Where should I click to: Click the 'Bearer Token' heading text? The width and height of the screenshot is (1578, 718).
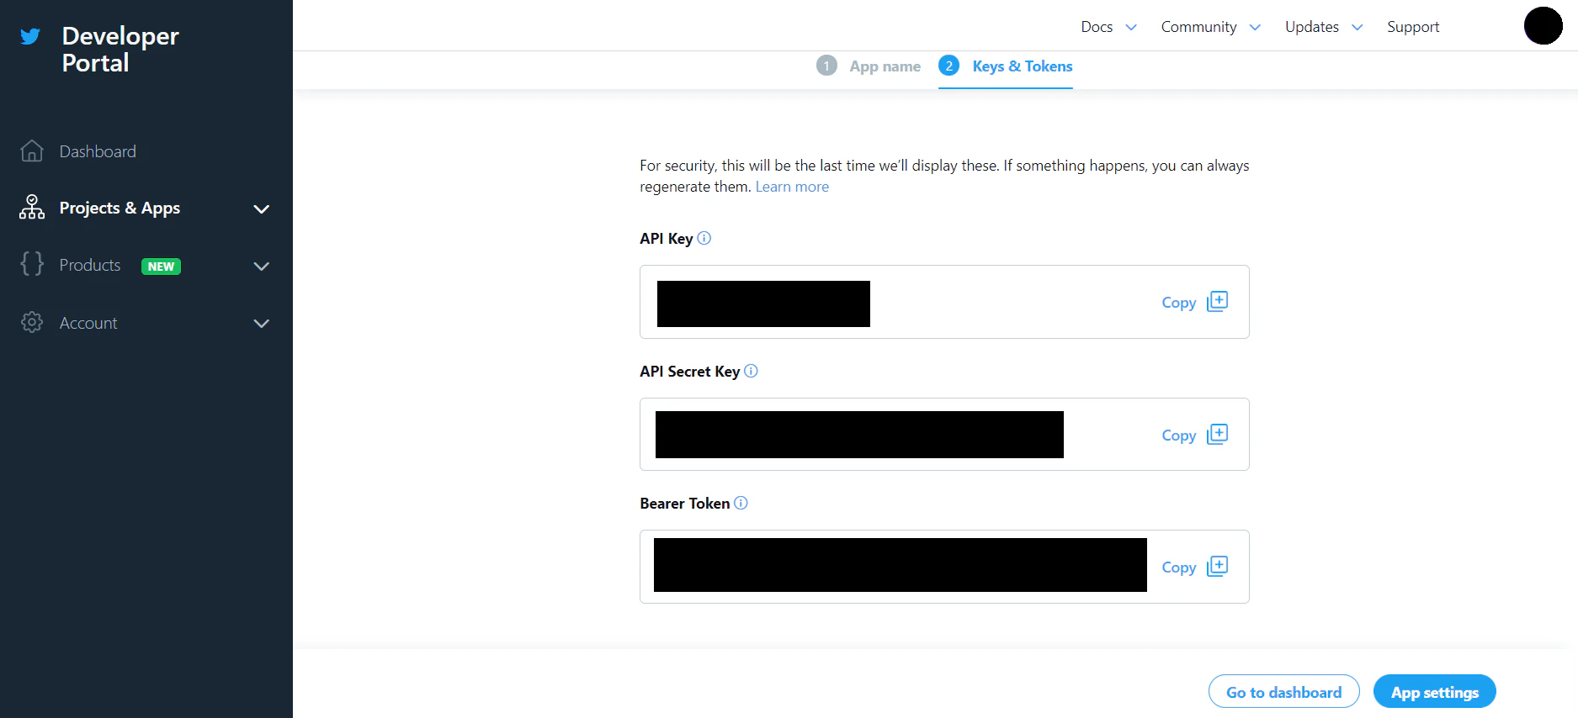click(x=684, y=503)
